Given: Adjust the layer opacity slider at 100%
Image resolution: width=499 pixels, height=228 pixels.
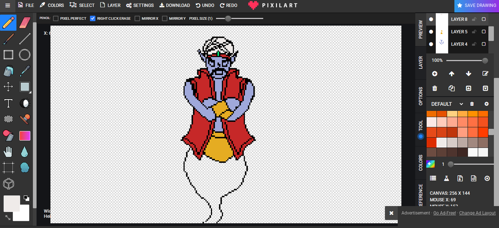Looking at the screenshot, I should point(467,61).
